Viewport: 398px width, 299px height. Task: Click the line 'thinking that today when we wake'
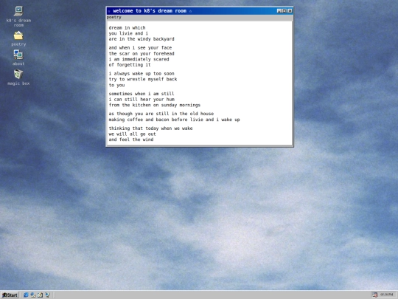coord(151,128)
